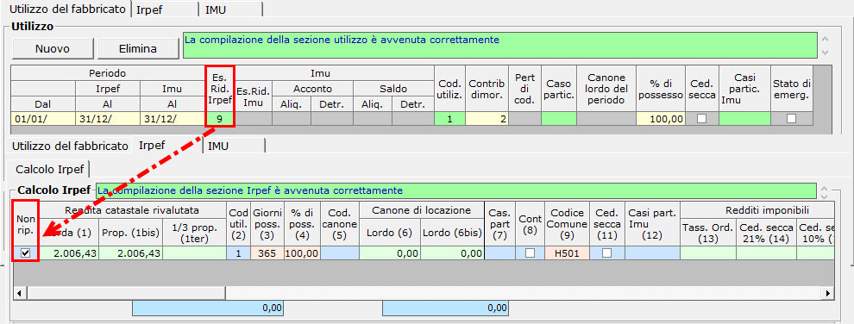The image size is (854, 324).
Task: Click the % di poss. (4) cell 100,00
Action: point(302,252)
